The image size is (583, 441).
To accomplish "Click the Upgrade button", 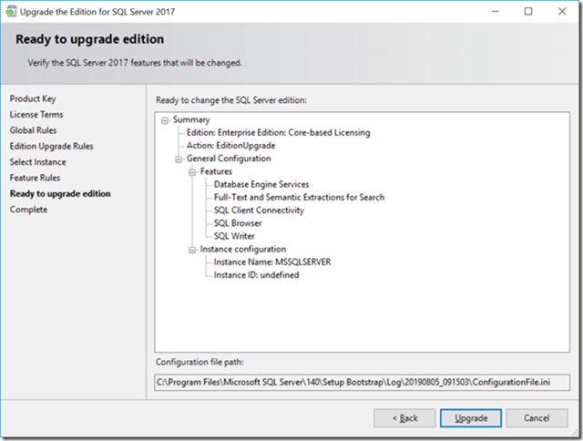I will coord(470,418).
